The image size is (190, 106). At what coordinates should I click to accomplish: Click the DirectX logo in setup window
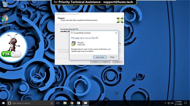(120, 20)
